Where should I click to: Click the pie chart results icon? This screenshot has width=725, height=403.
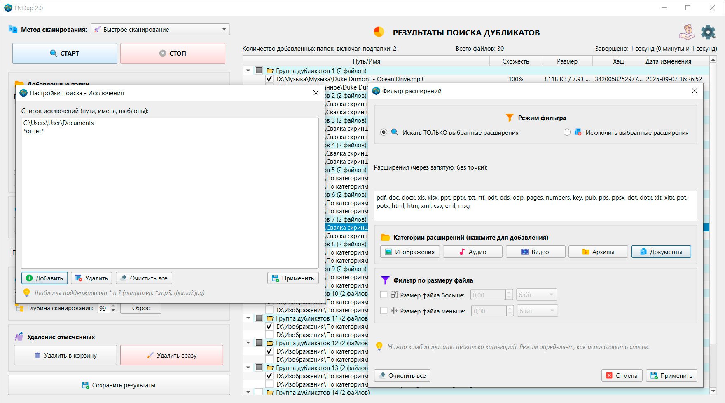[x=379, y=32]
